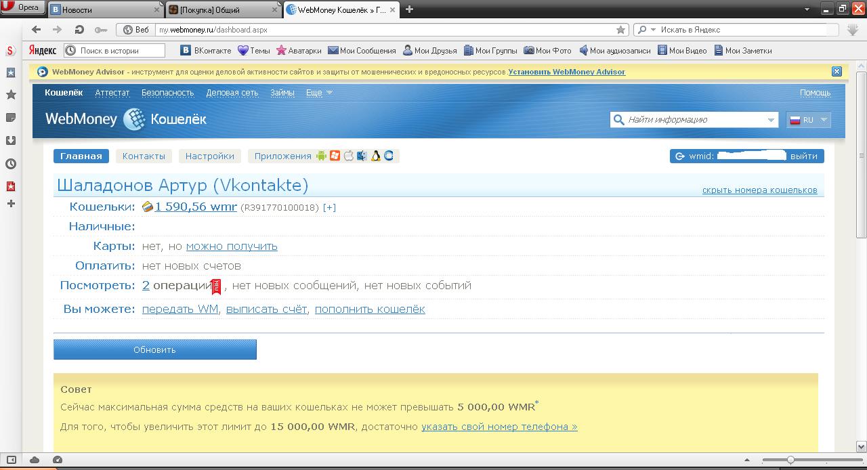
Task: Open Мои Сообщения bookmark
Action: pyautogui.click(x=362, y=51)
